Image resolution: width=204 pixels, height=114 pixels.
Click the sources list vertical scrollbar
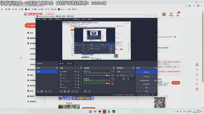click(81, 78)
